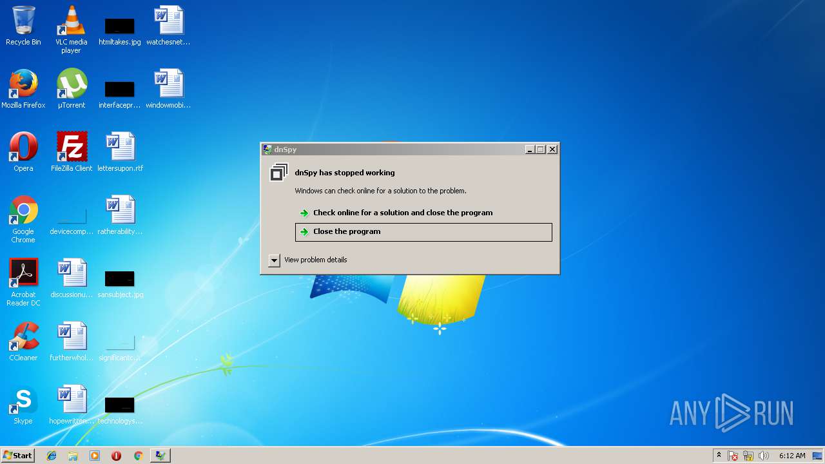Click the 6:12 AM clock
Screen dimensions: 825x464
click(x=792, y=456)
